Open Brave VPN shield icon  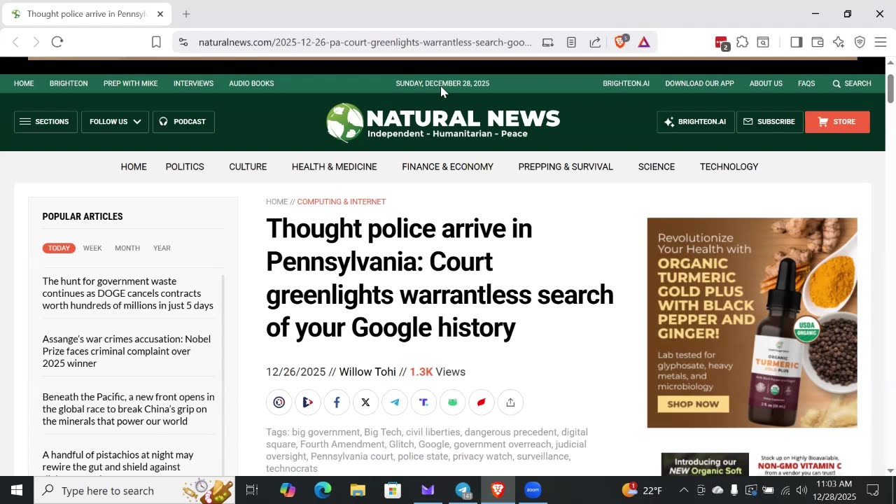point(860,42)
